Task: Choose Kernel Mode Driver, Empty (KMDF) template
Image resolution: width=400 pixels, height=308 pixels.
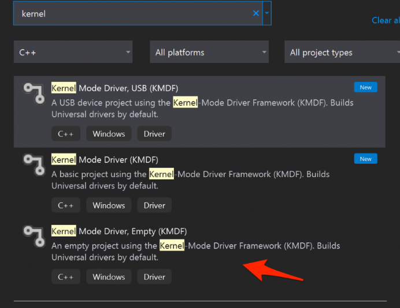Action: point(119,231)
